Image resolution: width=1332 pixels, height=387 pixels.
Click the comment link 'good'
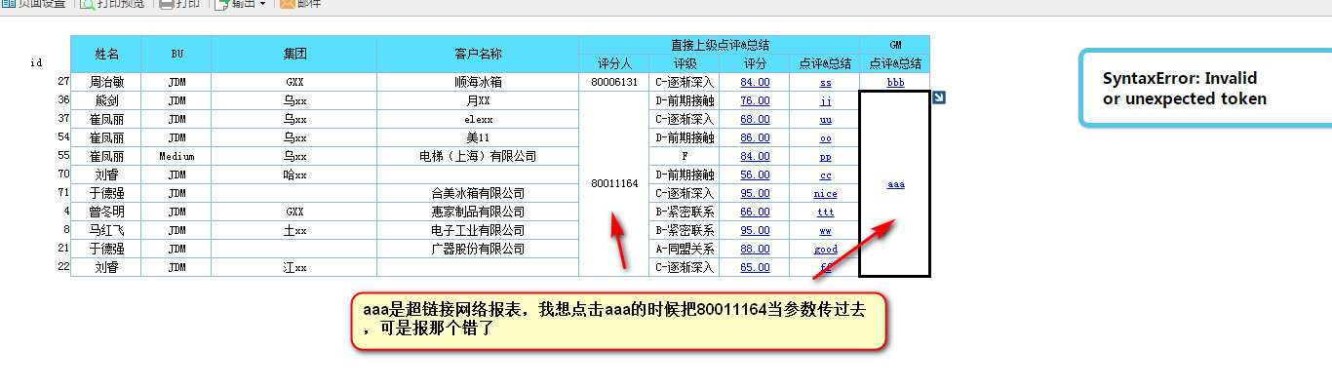[825, 249]
